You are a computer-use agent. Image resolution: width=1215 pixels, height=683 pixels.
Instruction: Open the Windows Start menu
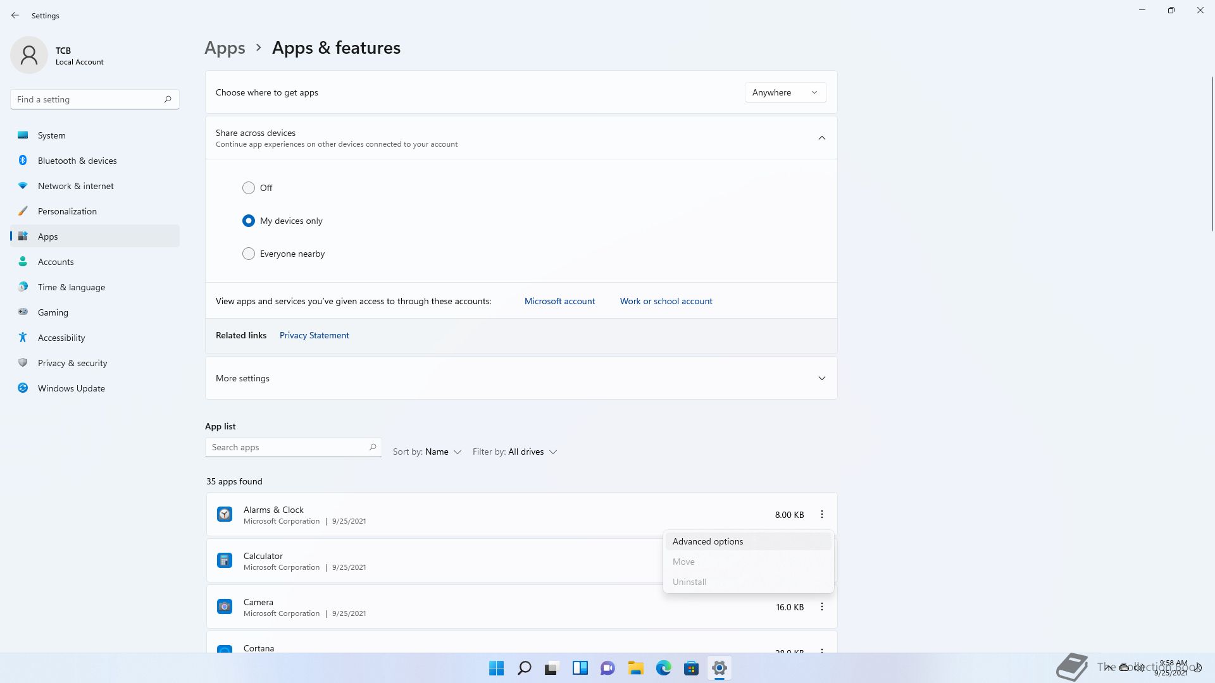[x=497, y=668]
